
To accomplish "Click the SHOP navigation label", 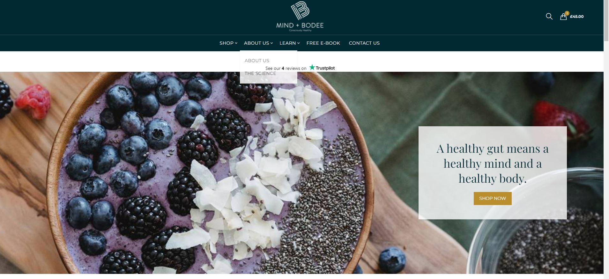I will 227,43.
